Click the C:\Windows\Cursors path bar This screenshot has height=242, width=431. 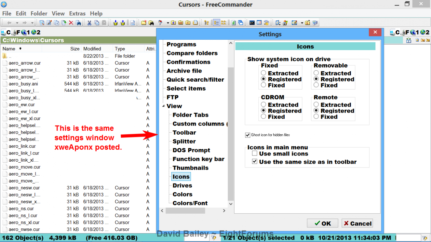click(x=78, y=40)
